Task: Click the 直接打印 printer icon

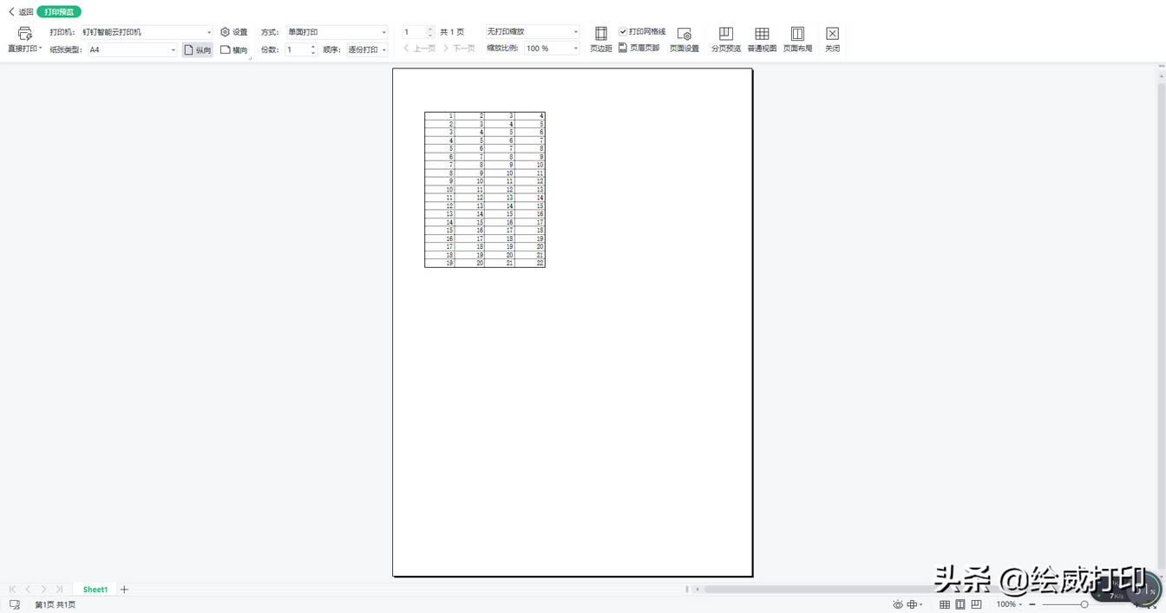Action: pos(24,34)
